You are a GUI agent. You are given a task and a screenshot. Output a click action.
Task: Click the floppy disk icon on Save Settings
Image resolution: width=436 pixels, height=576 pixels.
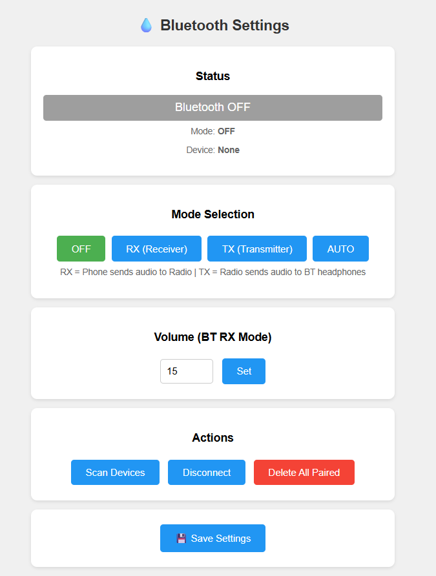pos(181,539)
